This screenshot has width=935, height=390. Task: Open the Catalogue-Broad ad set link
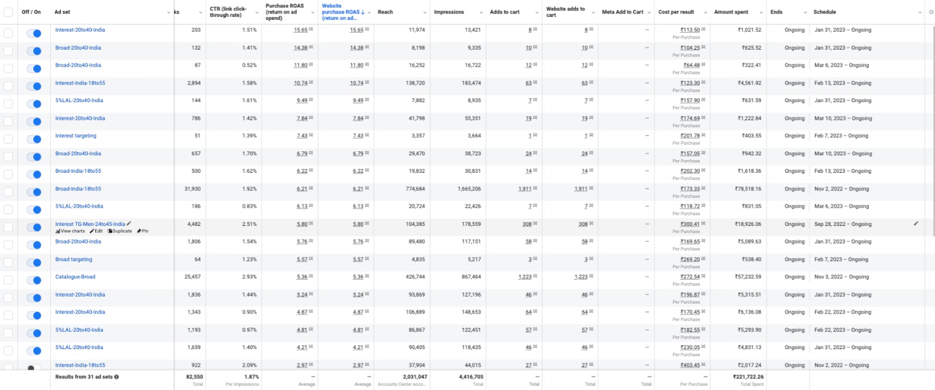(x=75, y=277)
